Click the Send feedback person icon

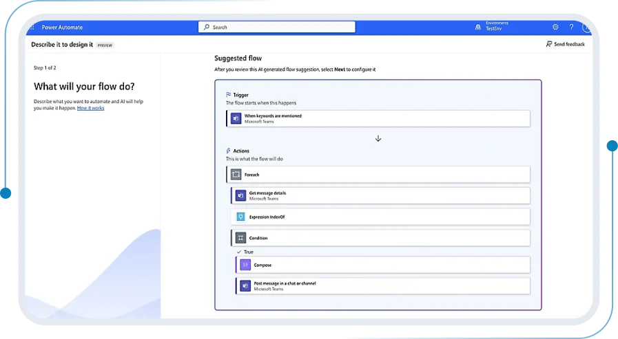pos(548,44)
